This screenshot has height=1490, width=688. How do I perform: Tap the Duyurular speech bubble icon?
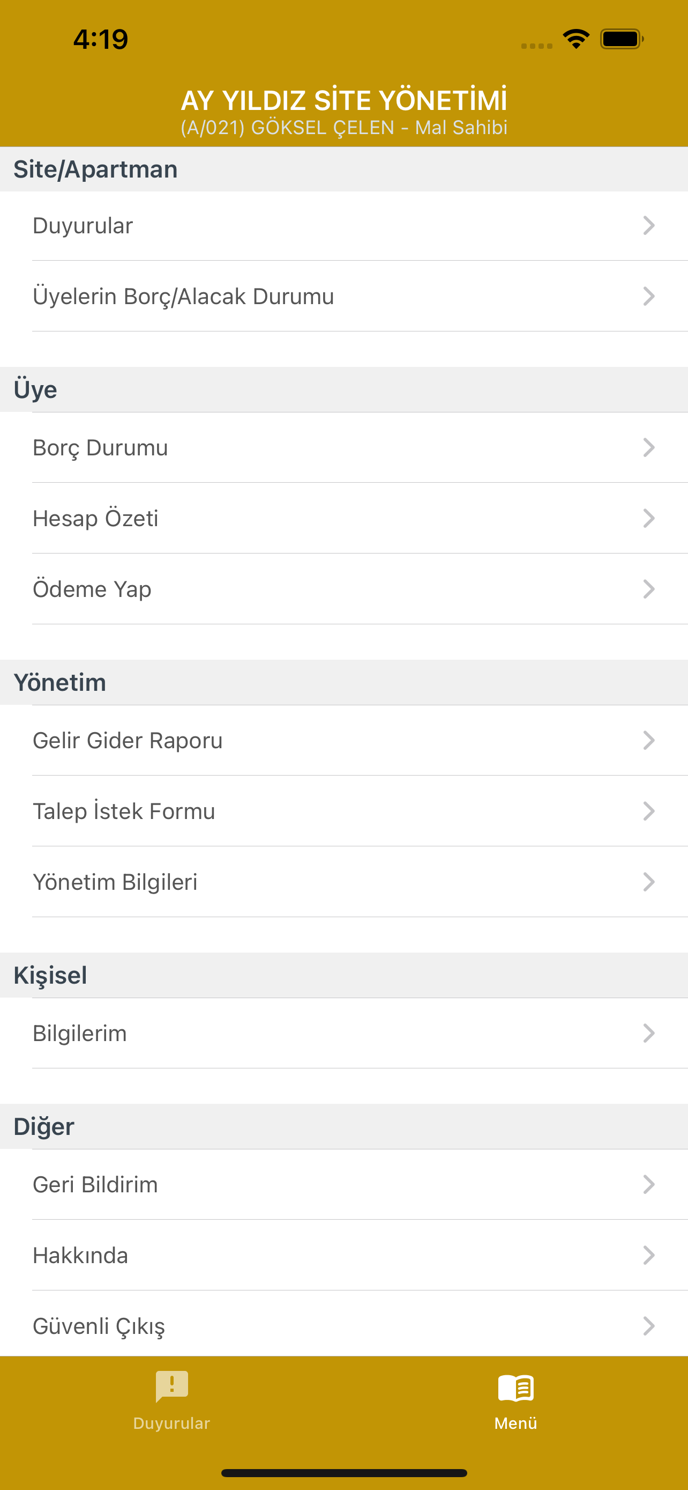coord(171,1386)
